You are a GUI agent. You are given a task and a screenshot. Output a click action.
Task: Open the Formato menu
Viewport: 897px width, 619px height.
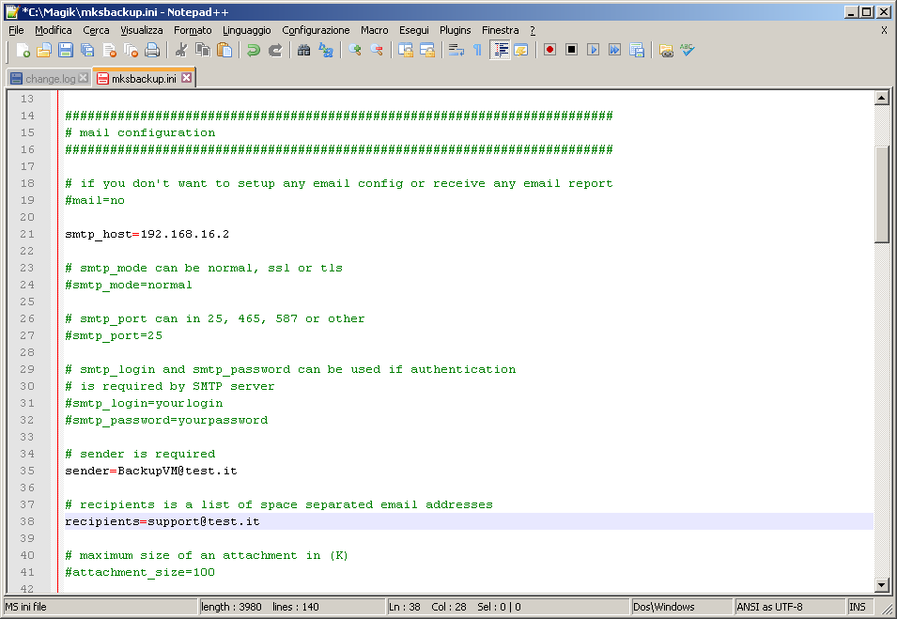[x=193, y=30]
